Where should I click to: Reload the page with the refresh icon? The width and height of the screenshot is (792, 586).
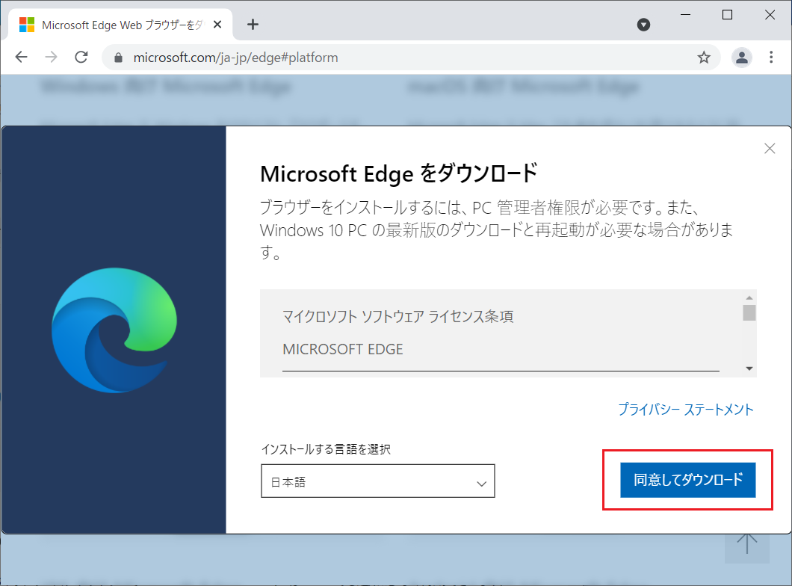(x=81, y=57)
